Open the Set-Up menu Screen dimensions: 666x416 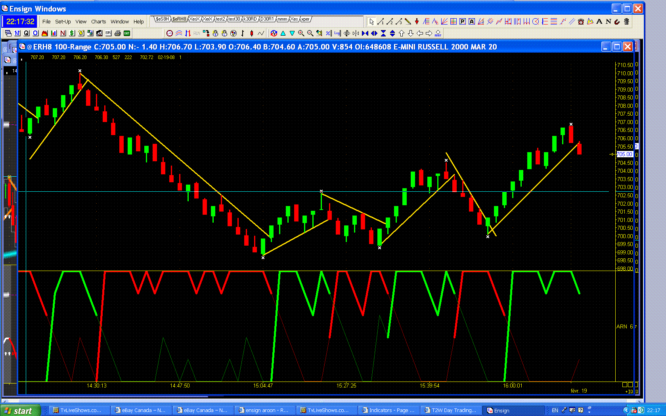pyautogui.click(x=63, y=21)
